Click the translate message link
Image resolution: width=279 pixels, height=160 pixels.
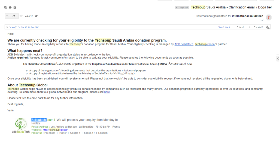point(224,27)
